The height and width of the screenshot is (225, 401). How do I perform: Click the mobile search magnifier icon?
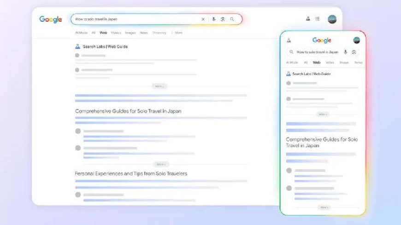[x=291, y=52]
